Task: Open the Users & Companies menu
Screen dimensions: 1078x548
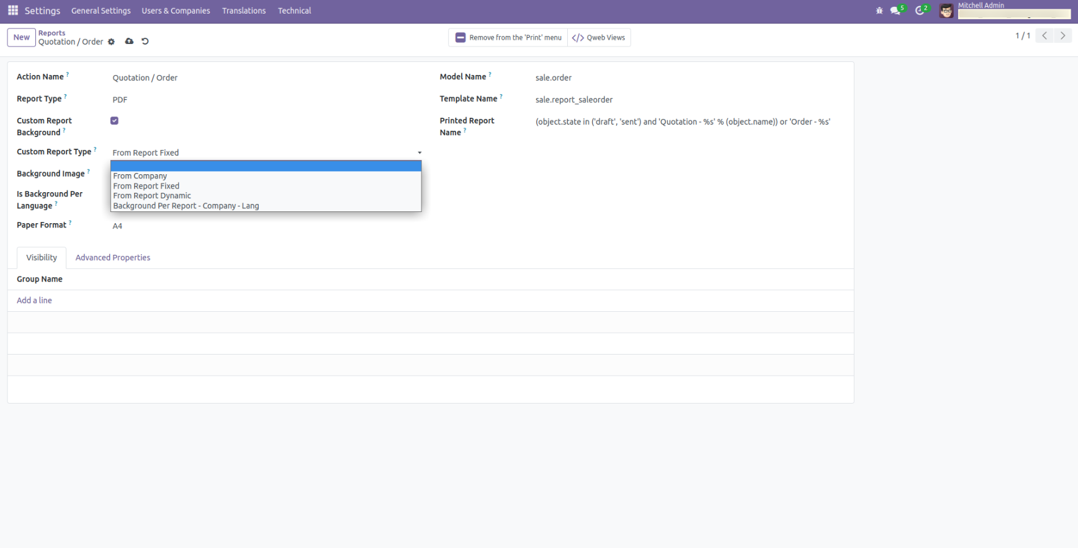Action: pyautogui.click(x=176, y=11)
